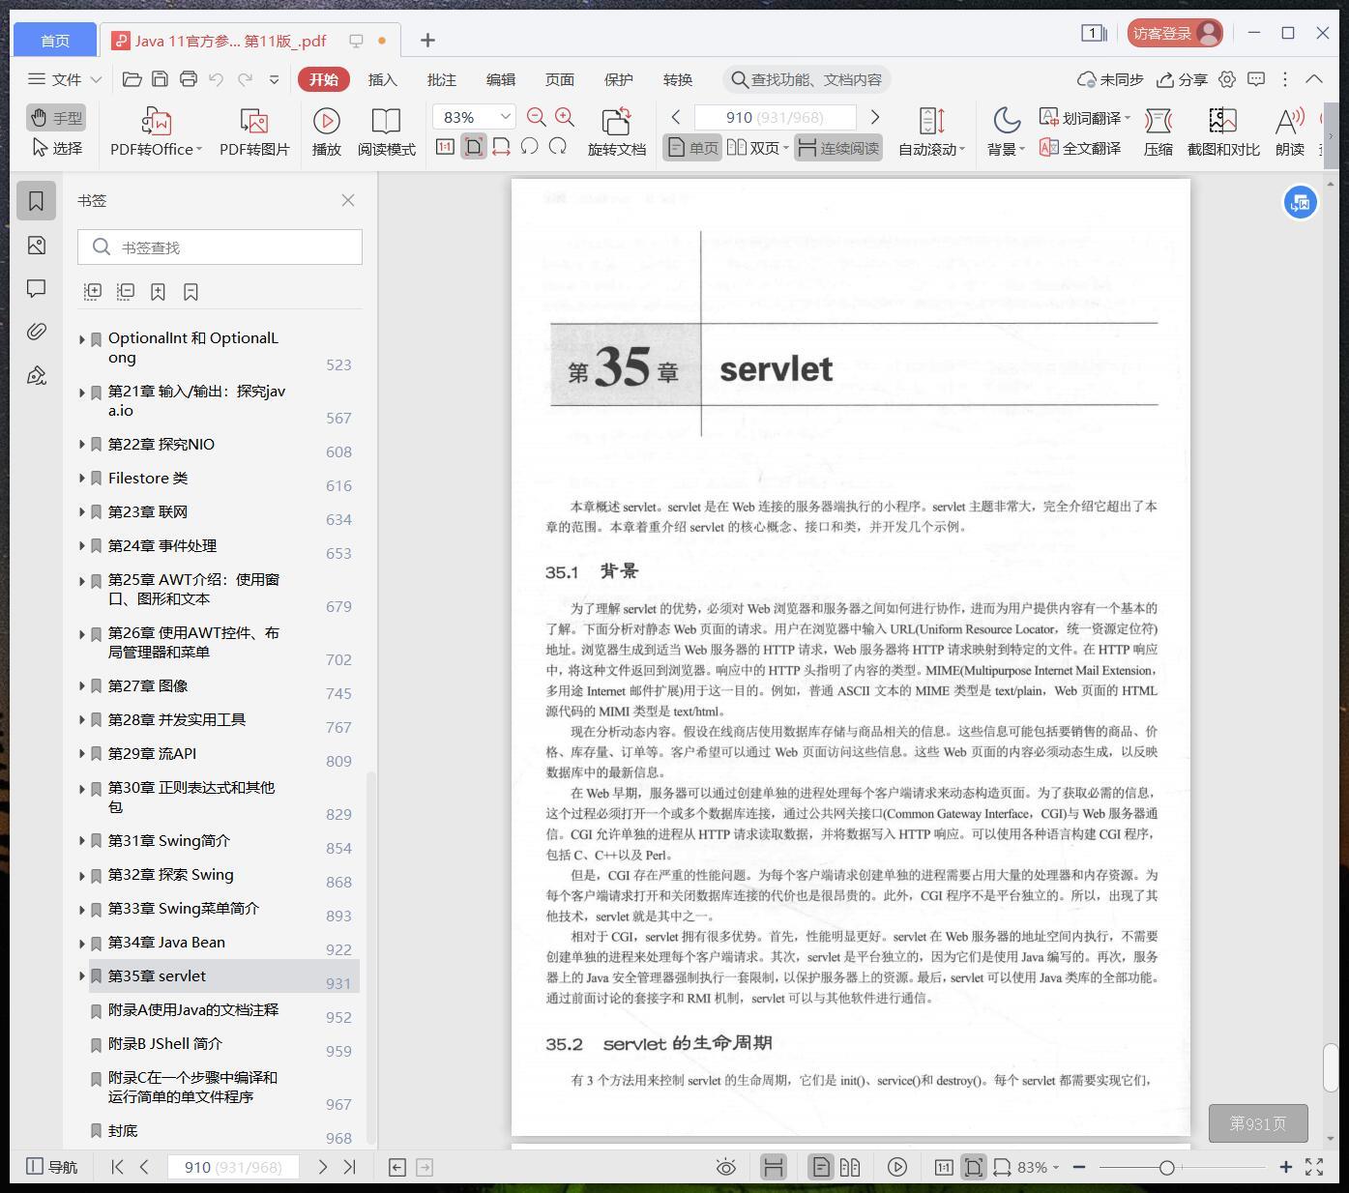1349x1193 pixels.
Task: Expand all bookmarks icon
Action: 93,291
